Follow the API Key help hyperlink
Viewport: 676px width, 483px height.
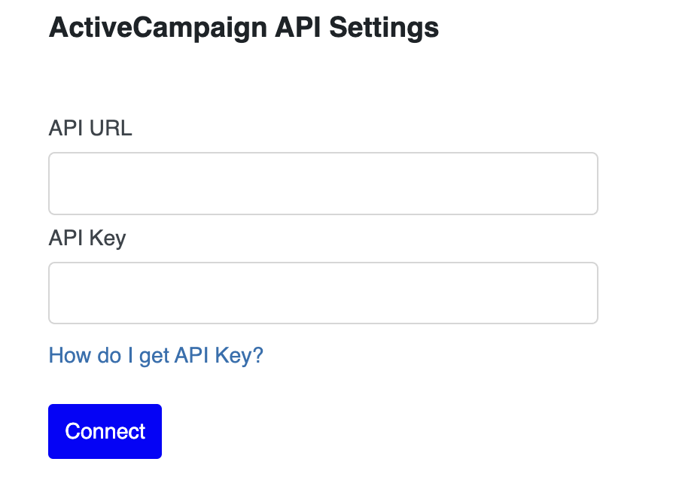pyautogui.click(x=156, y=356)
